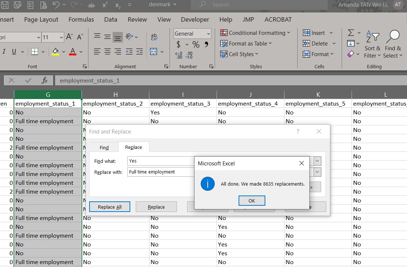Toggle Italic formatting
407x267 pixels.
[x=4, y=52]
